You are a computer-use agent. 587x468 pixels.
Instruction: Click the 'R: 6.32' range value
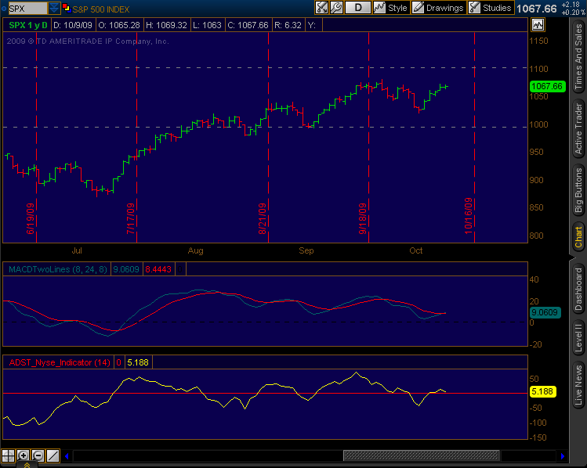tap(288, 25)
